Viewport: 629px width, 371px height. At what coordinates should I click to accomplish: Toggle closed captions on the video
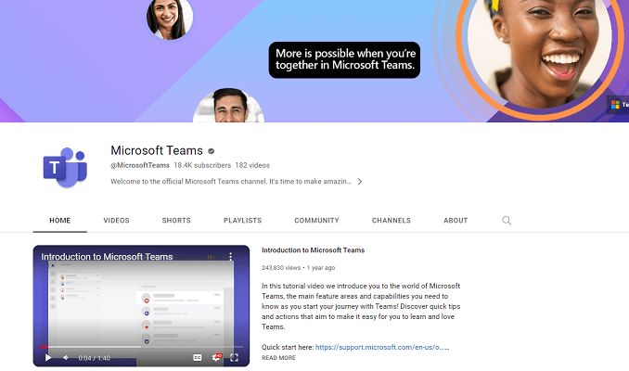click(198, 357)
